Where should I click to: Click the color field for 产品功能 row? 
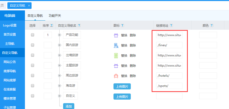208,35
